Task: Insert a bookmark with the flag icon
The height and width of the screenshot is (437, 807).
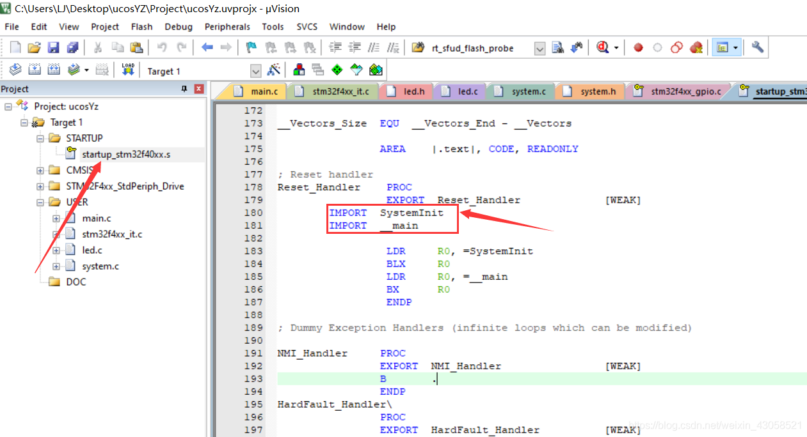Action: 252,47
